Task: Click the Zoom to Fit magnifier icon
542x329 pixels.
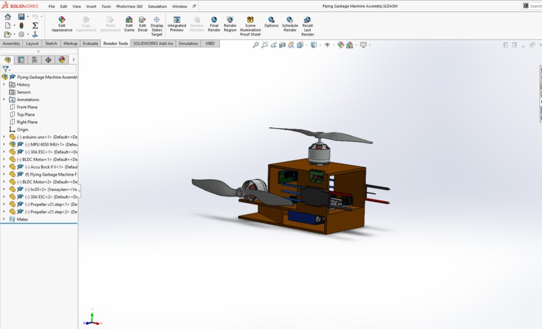Action: coord(256,45)
